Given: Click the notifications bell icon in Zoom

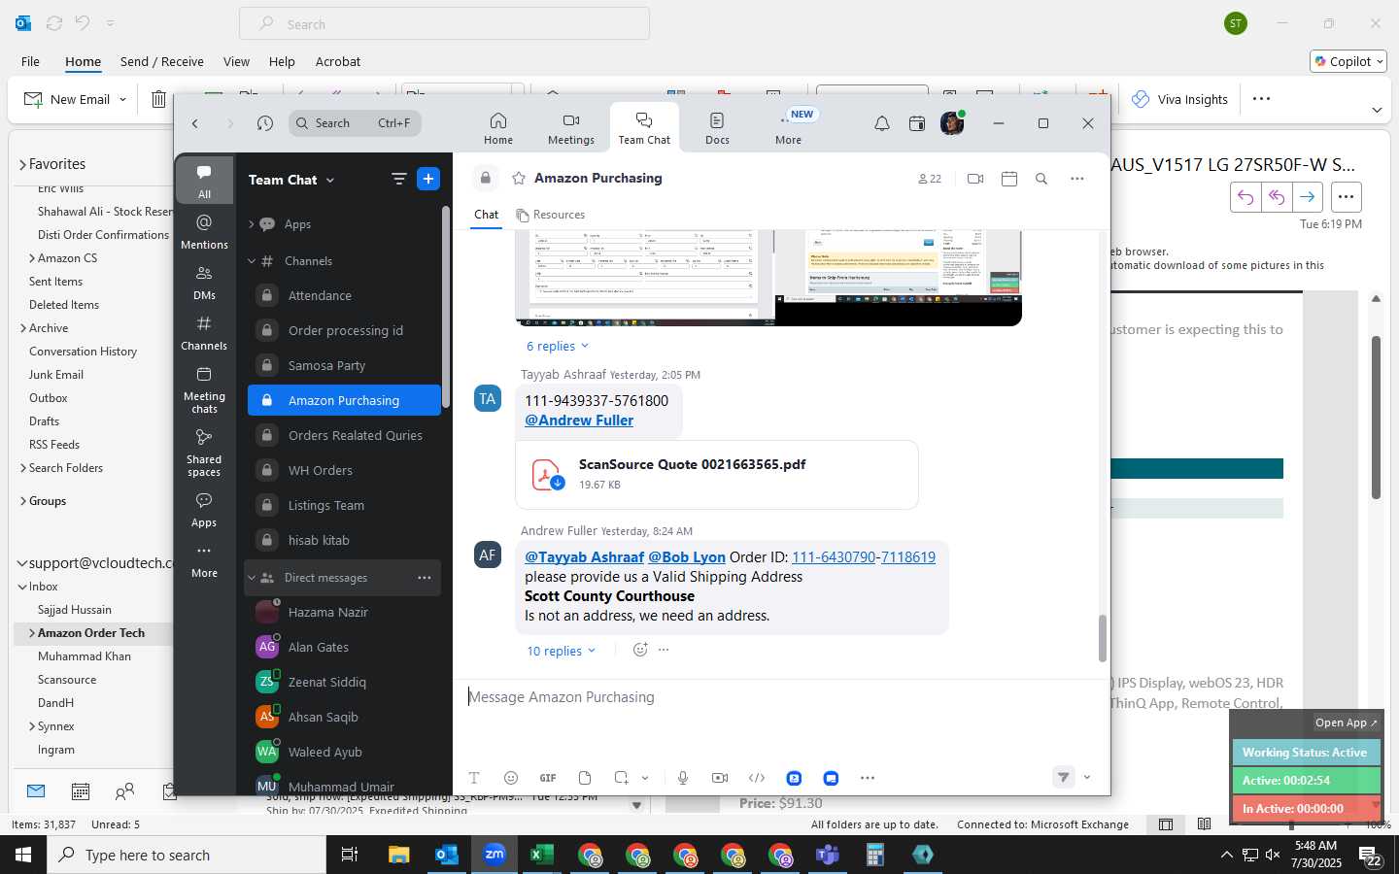Looking at the screenshot, I should click(x=882, y=123).
